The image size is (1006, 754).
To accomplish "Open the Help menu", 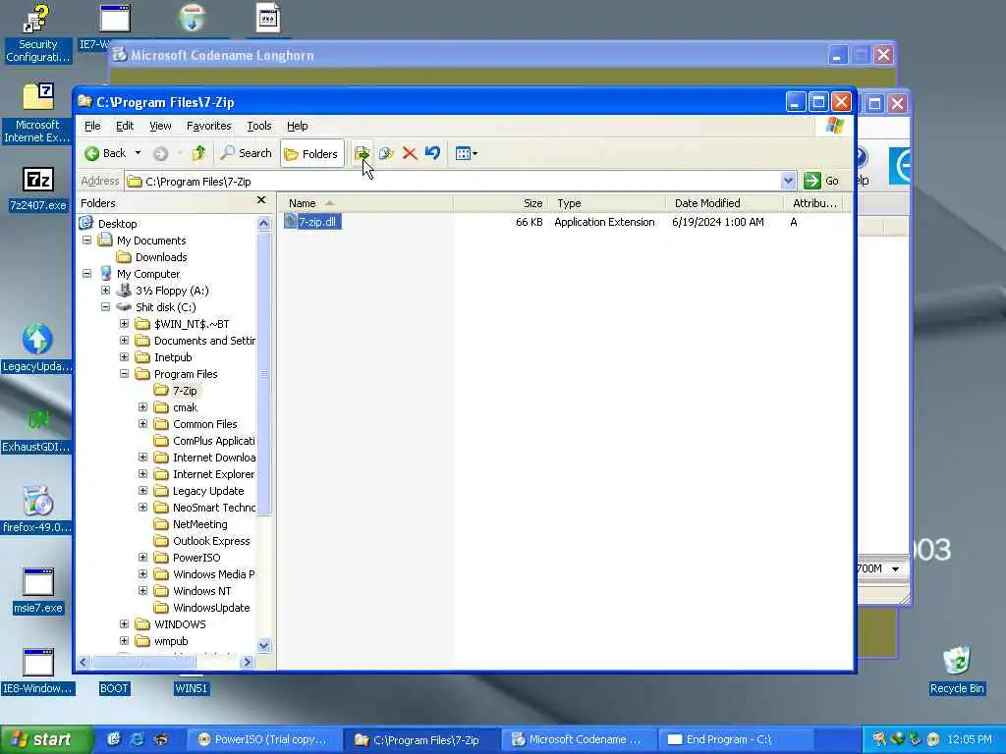I will tap(297, 126).
